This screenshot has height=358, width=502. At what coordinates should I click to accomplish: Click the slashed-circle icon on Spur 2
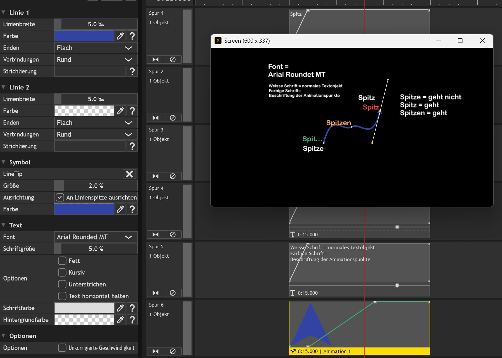click(x=173, y=118)
